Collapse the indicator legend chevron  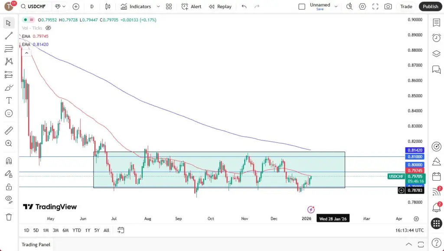pos(26,53)
